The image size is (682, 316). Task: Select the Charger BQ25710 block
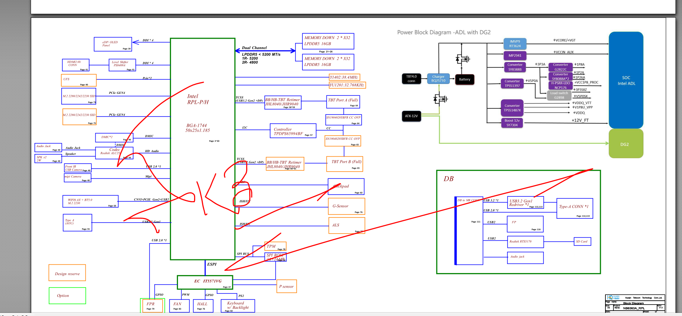438,79
